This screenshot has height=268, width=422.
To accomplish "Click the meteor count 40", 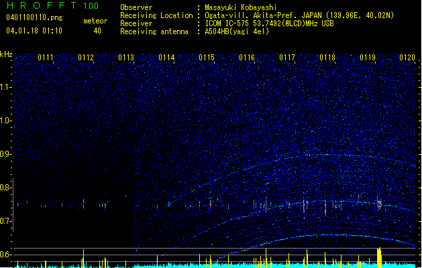I will point(97,31).
